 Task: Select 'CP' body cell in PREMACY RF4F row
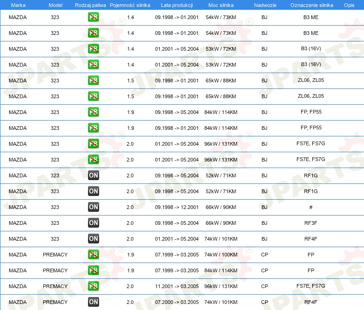point(264,302)
